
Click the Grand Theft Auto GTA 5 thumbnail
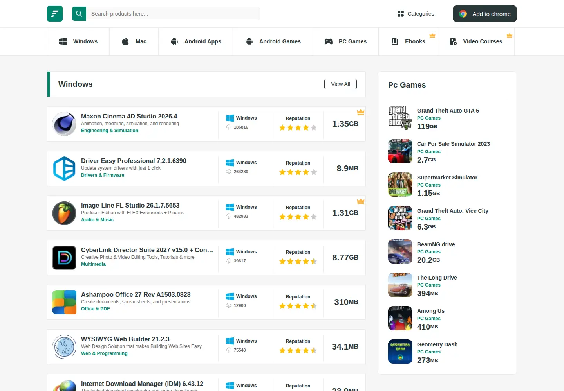tap(400, 118)
